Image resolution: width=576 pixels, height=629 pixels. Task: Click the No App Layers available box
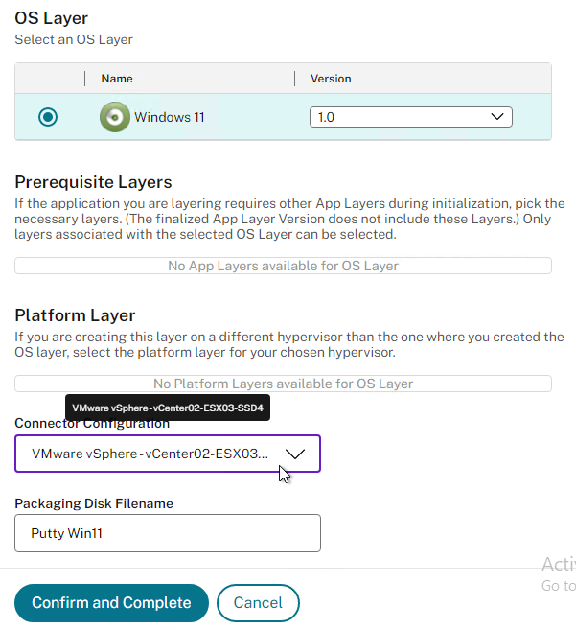pyautogui.click(x=283, y=266)
